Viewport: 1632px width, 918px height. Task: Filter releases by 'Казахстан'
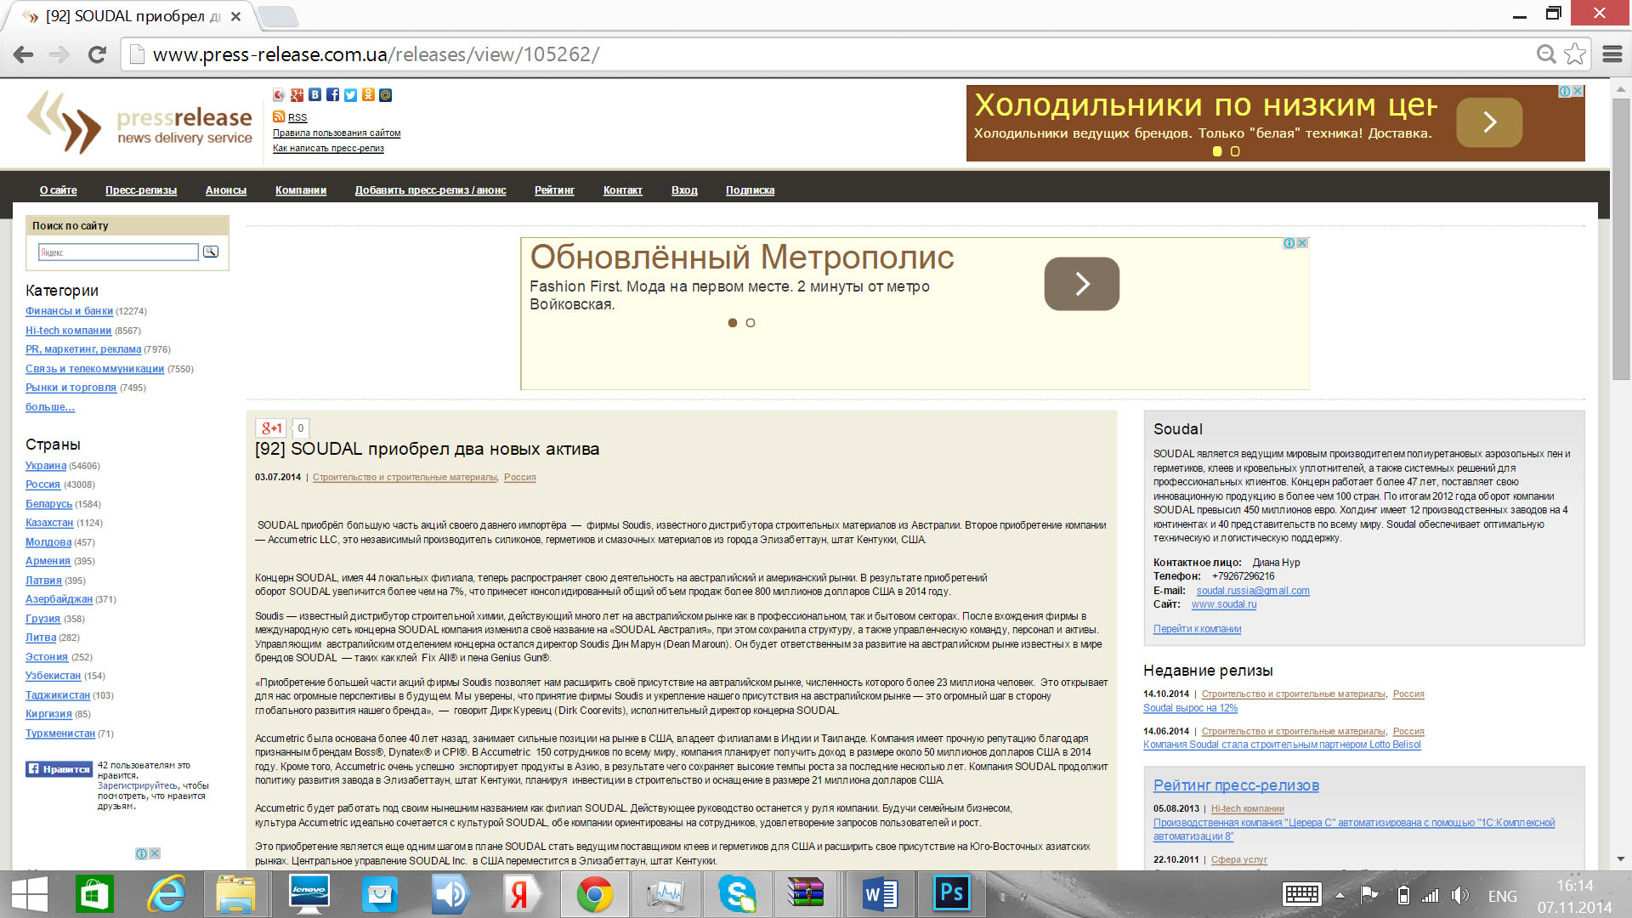pos(49,523)
